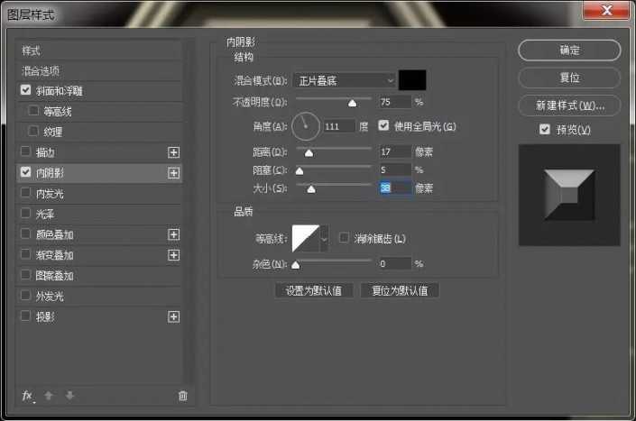Enable the 消除锯齿 checkbox
This screenshot has height=421, width=636.
[x=344, y=238]
